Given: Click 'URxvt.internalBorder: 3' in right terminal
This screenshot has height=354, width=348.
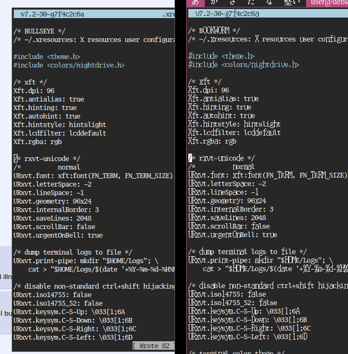Looking at the screenshot, I should tap(231, 209).
